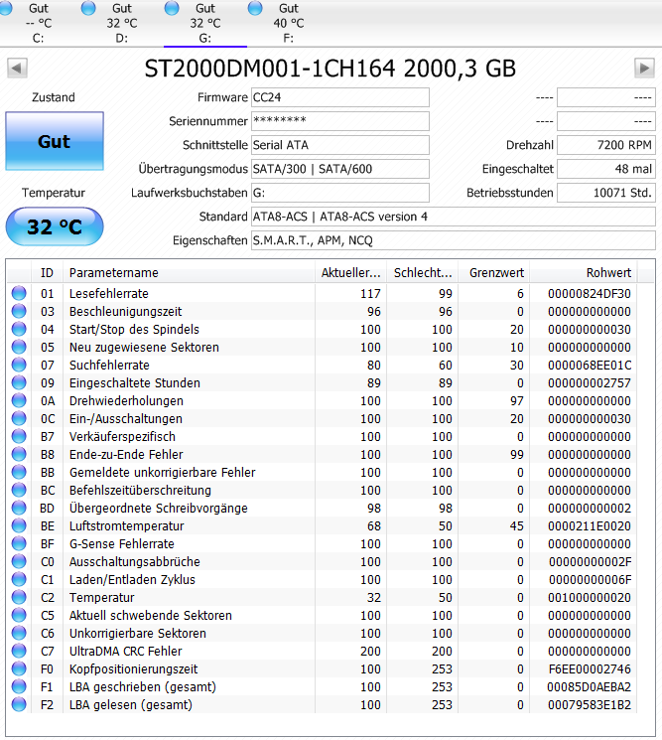Click status circle for 01 Lesefehlerrate
Viewport: 662px width, 740px height.
tap(19, 293)
